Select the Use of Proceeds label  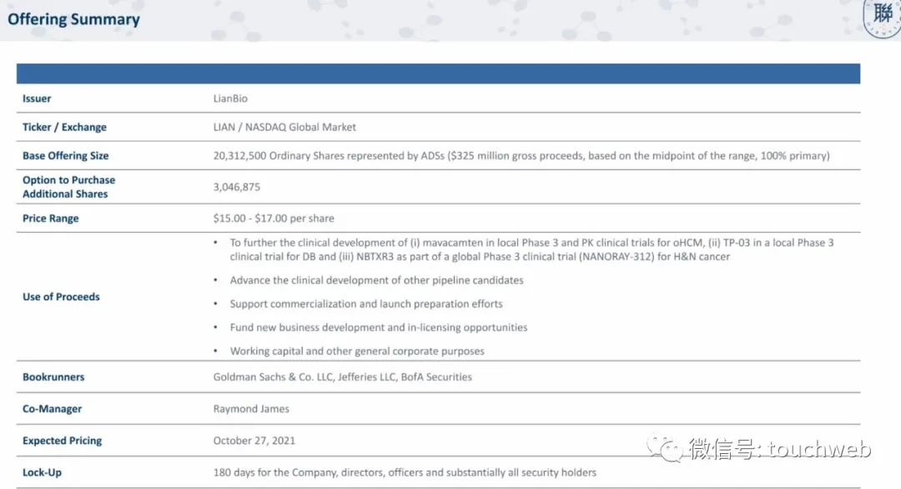point(61,296)
